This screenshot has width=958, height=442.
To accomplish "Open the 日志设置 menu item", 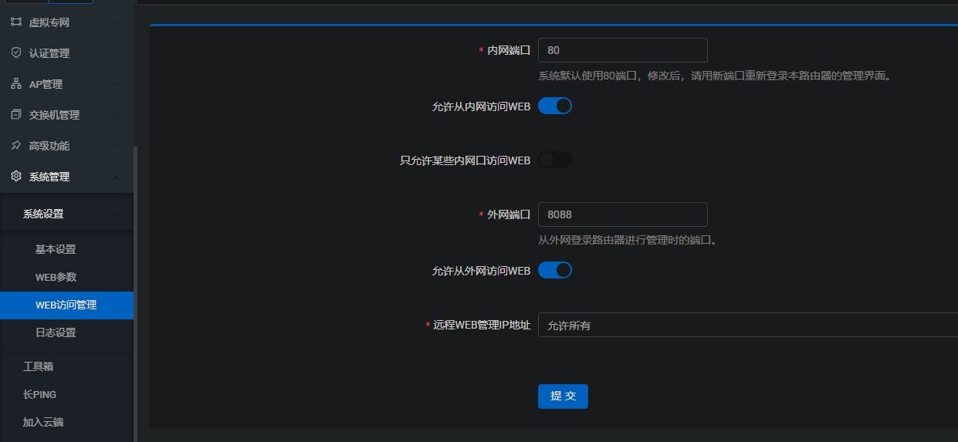I will point(56,332).
